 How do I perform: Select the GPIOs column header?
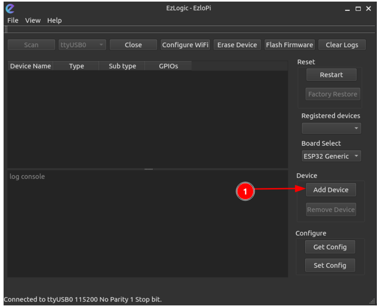click(168, 66)
